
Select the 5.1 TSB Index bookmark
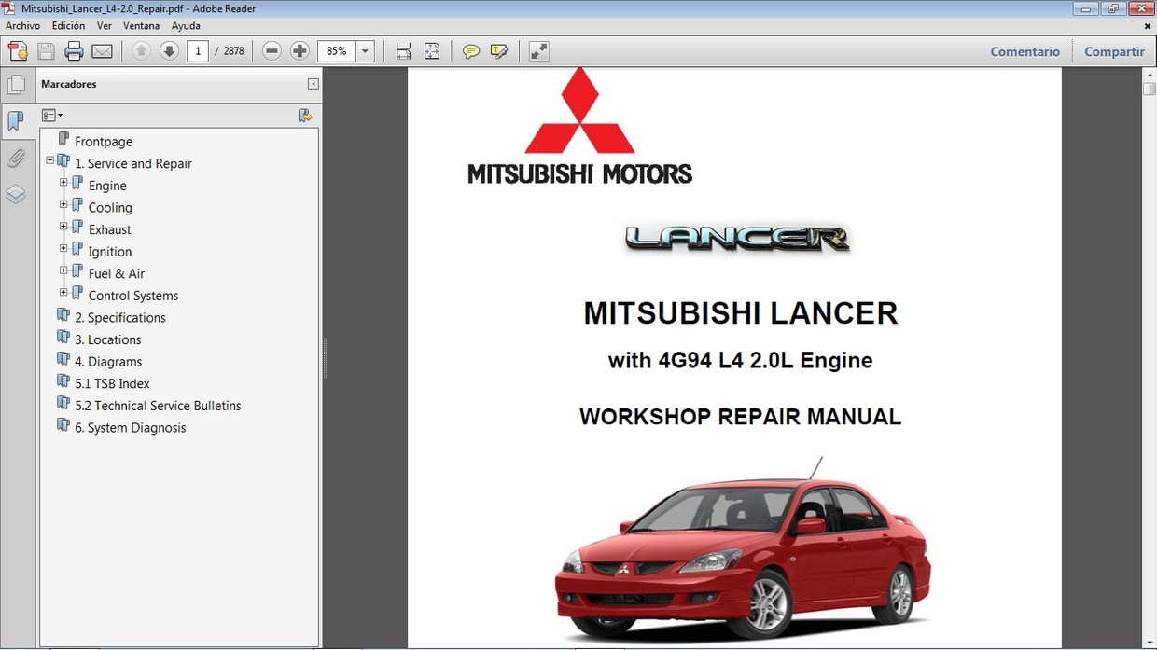tap(112, 383)
